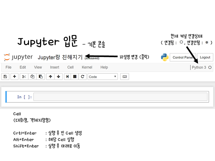This screenshot has height=161, width=215.
Task: Open the Edit menu
Action: point(23,67)
